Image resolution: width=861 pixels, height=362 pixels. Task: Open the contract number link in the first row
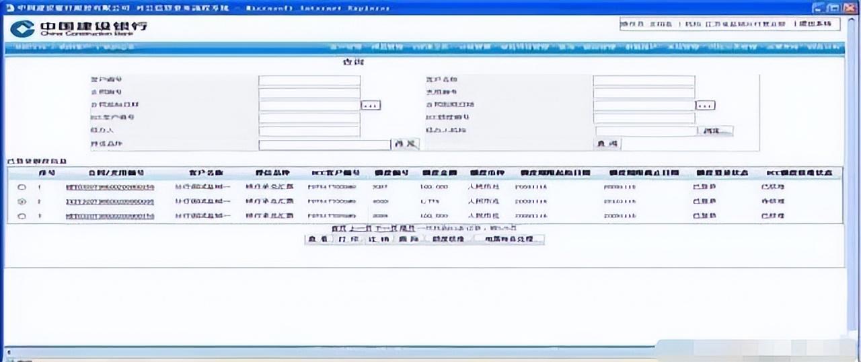click(110, 187)
